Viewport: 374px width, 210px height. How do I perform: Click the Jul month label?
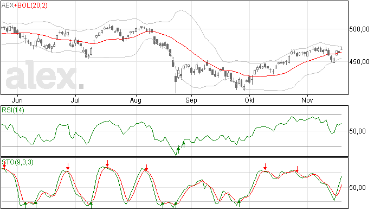pos(75,100)
